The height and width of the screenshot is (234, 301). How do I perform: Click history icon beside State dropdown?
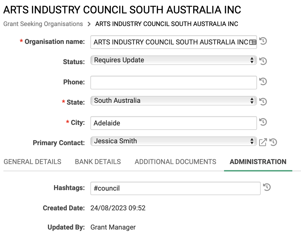[x=263, y=101]
